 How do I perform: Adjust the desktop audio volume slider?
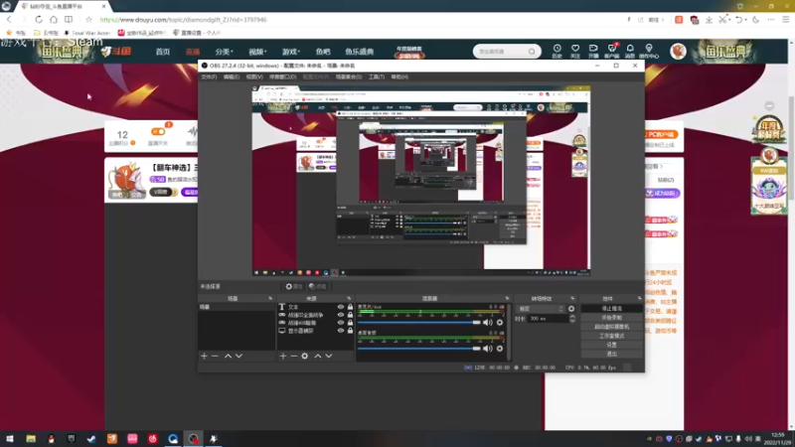click(418, 349)
